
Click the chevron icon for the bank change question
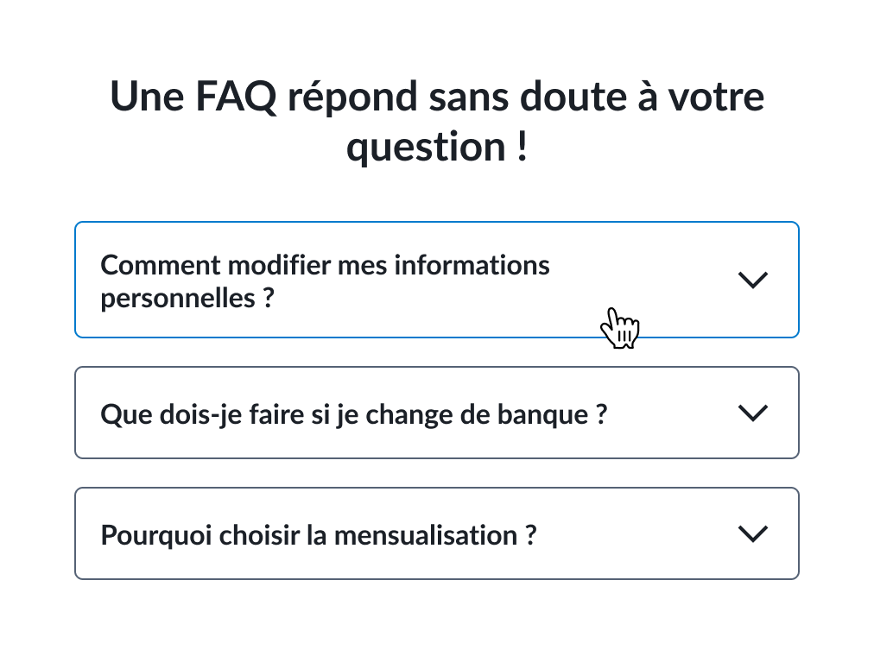pyautogui.click(x=753, y=413)
